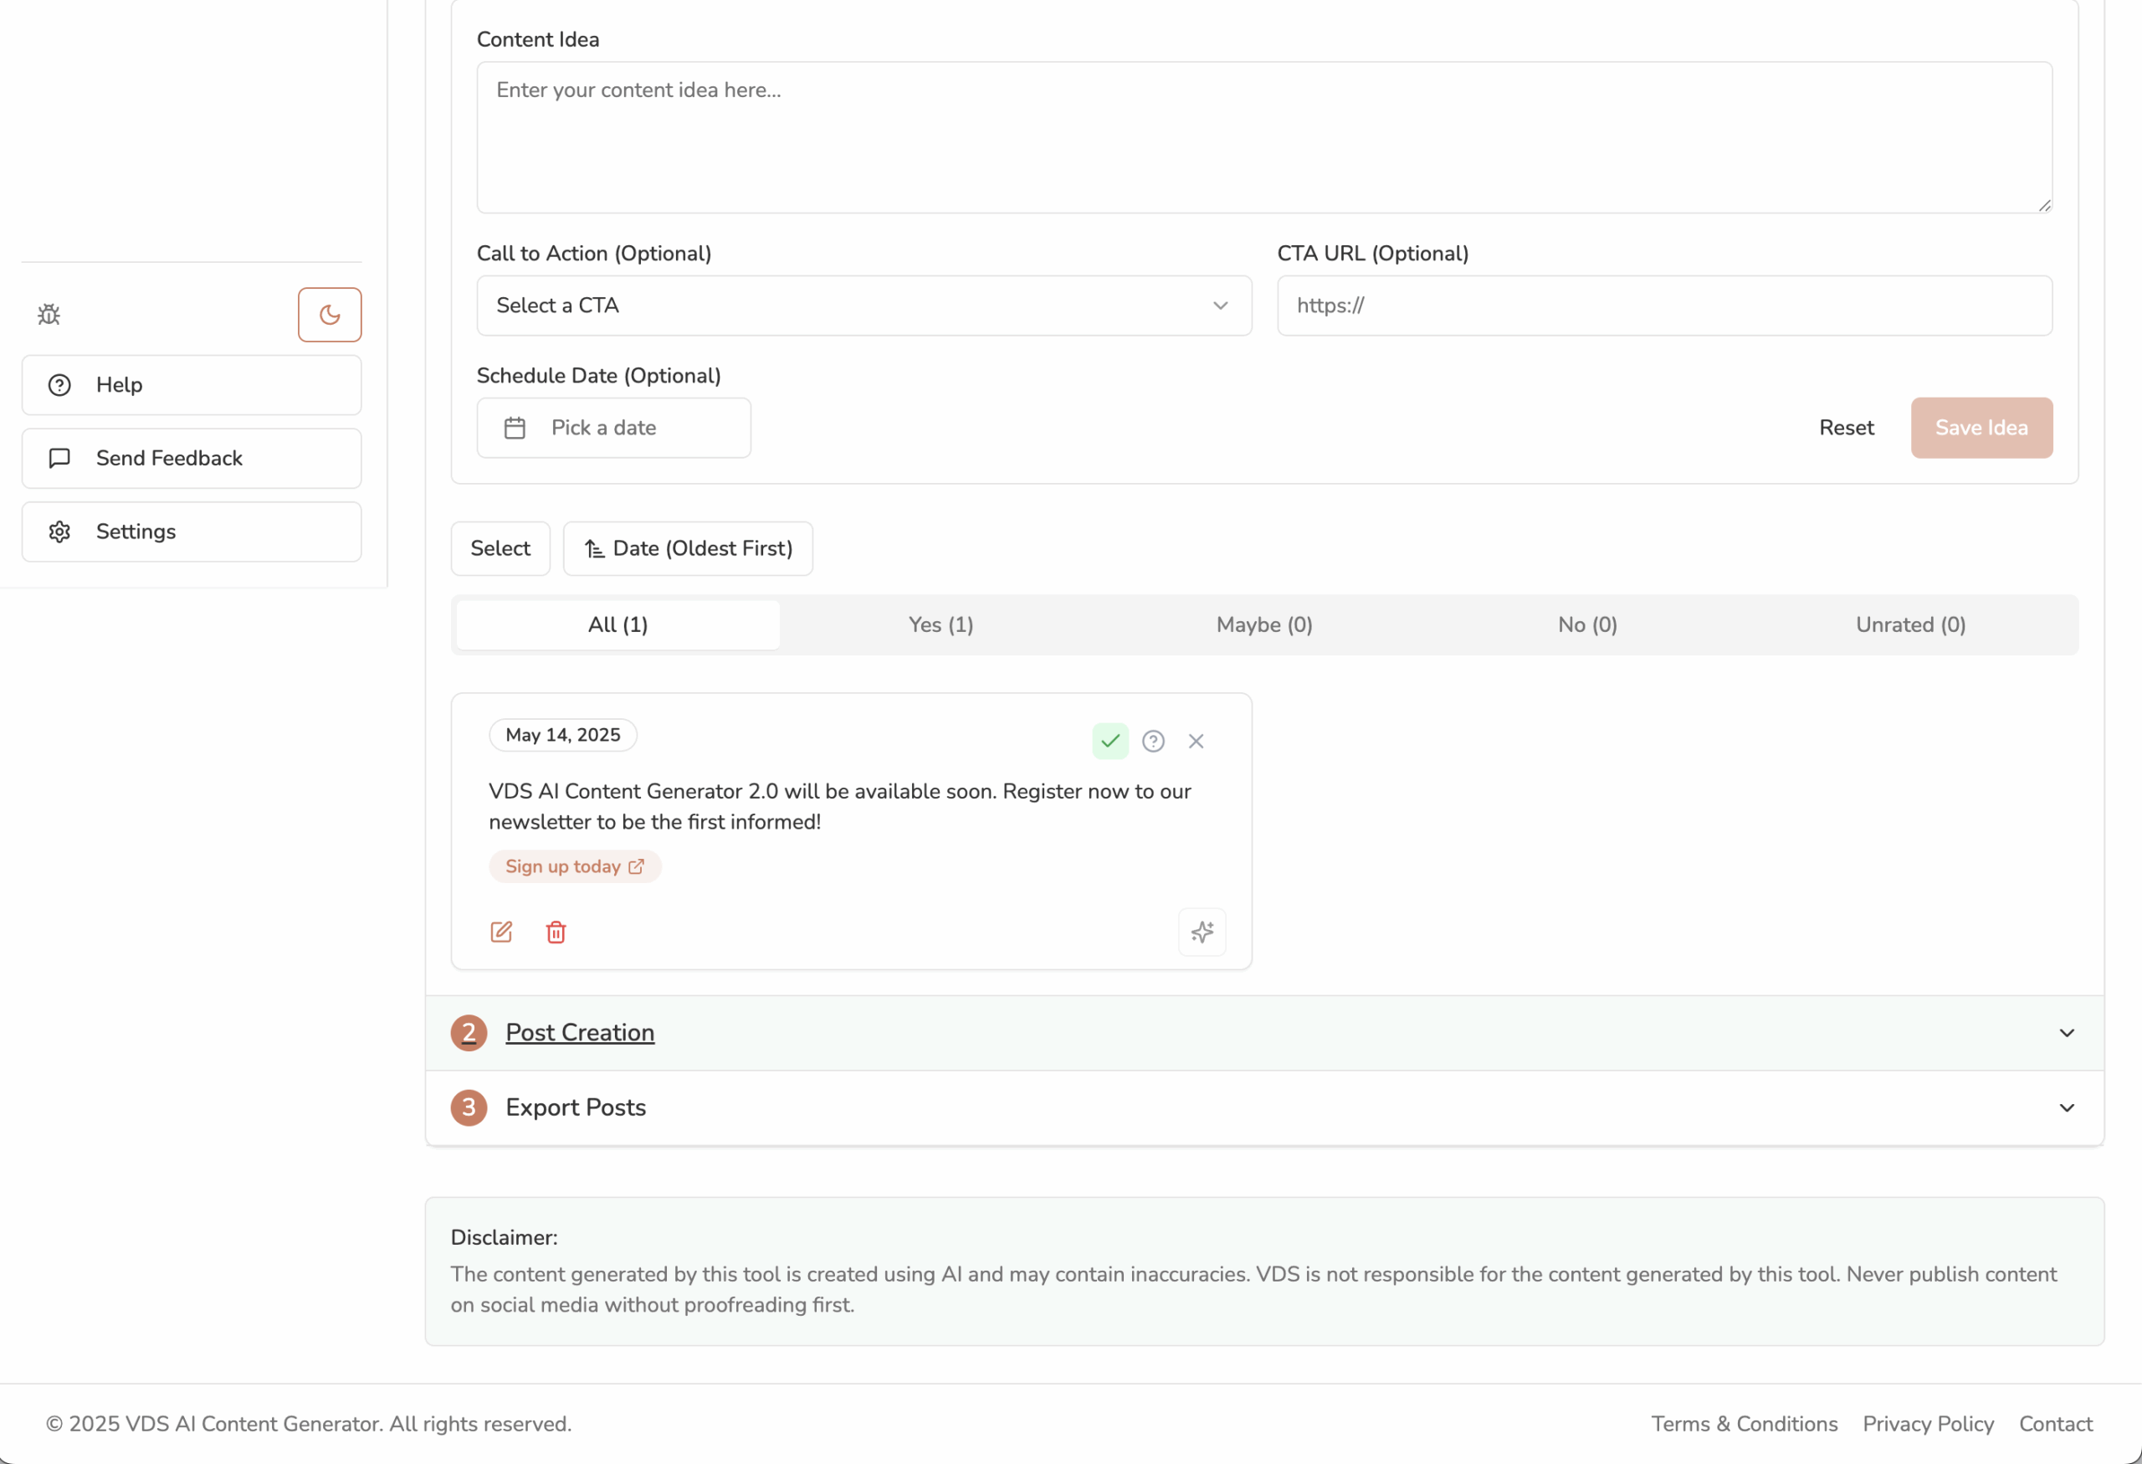Click the May 14, 2025 date badge
Viewport: 2142px width, 1464px height.
(562, 735)
